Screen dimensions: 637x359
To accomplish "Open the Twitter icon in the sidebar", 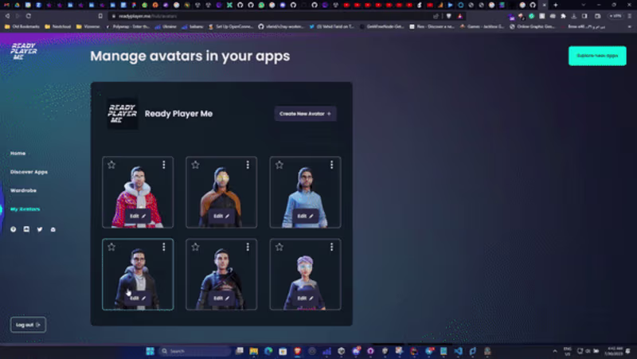I will [x=40, y=229].
